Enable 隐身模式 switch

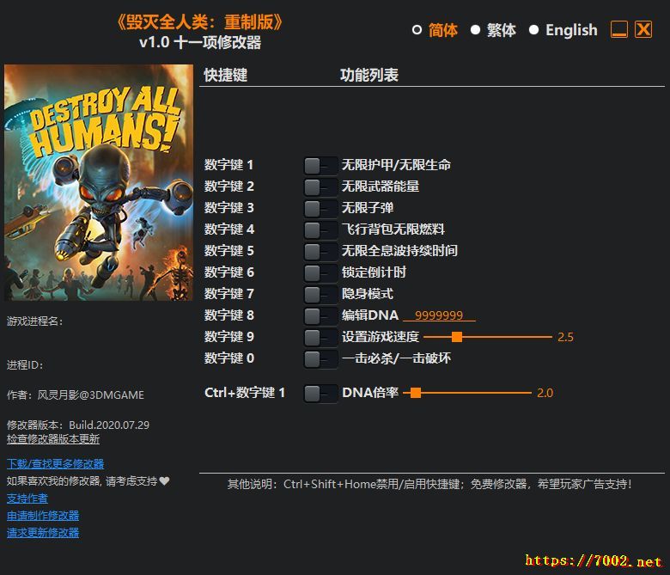click(320, 294)
